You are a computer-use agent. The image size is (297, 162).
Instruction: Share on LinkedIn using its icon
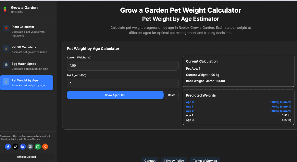23,146
